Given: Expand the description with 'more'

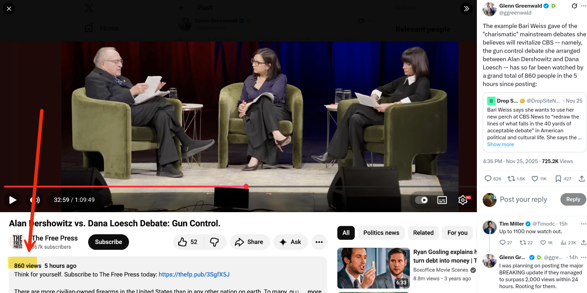Looking at the screenshot, I should pos(314,291).
